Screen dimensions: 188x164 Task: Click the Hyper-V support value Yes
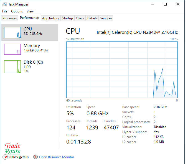pyautogui.click(x=156, y=132)
